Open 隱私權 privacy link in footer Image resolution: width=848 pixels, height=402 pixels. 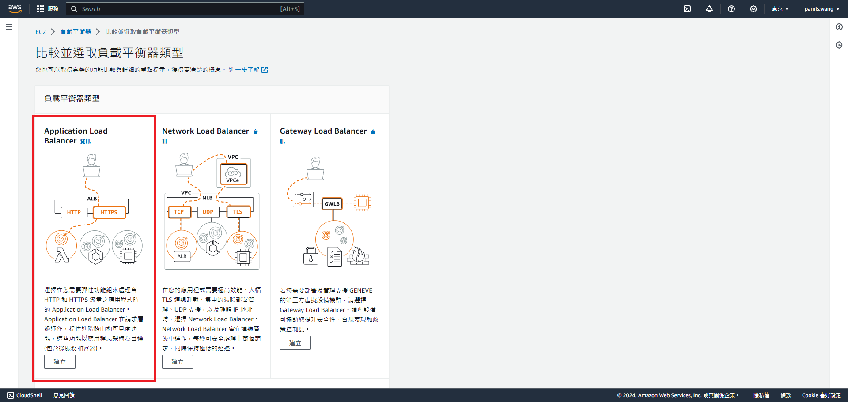(x=761, y=395)
